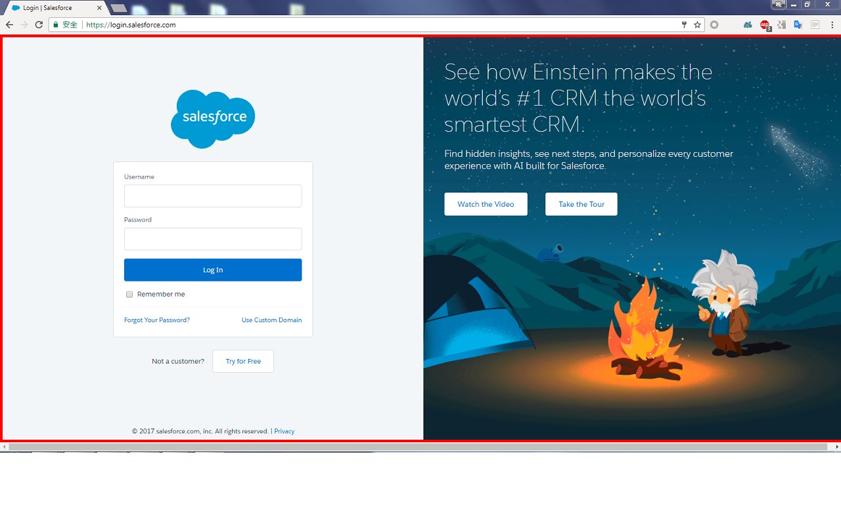Check the Remember me checkbox

pyautogui.click(x=129, y=295)
